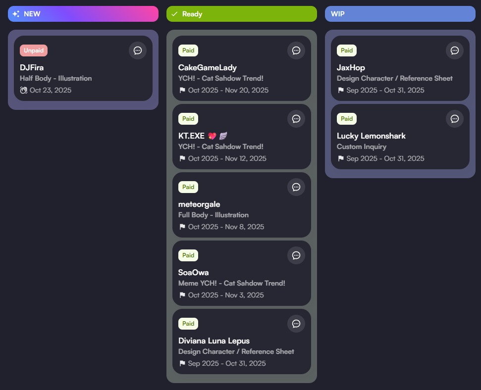This screenshot has width=481, height=390.
Task: Click flag icon on JaxHop card
Action: 341,90
